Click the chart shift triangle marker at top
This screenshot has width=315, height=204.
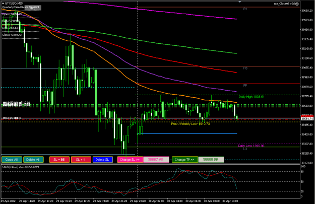[x=240, y=2]
